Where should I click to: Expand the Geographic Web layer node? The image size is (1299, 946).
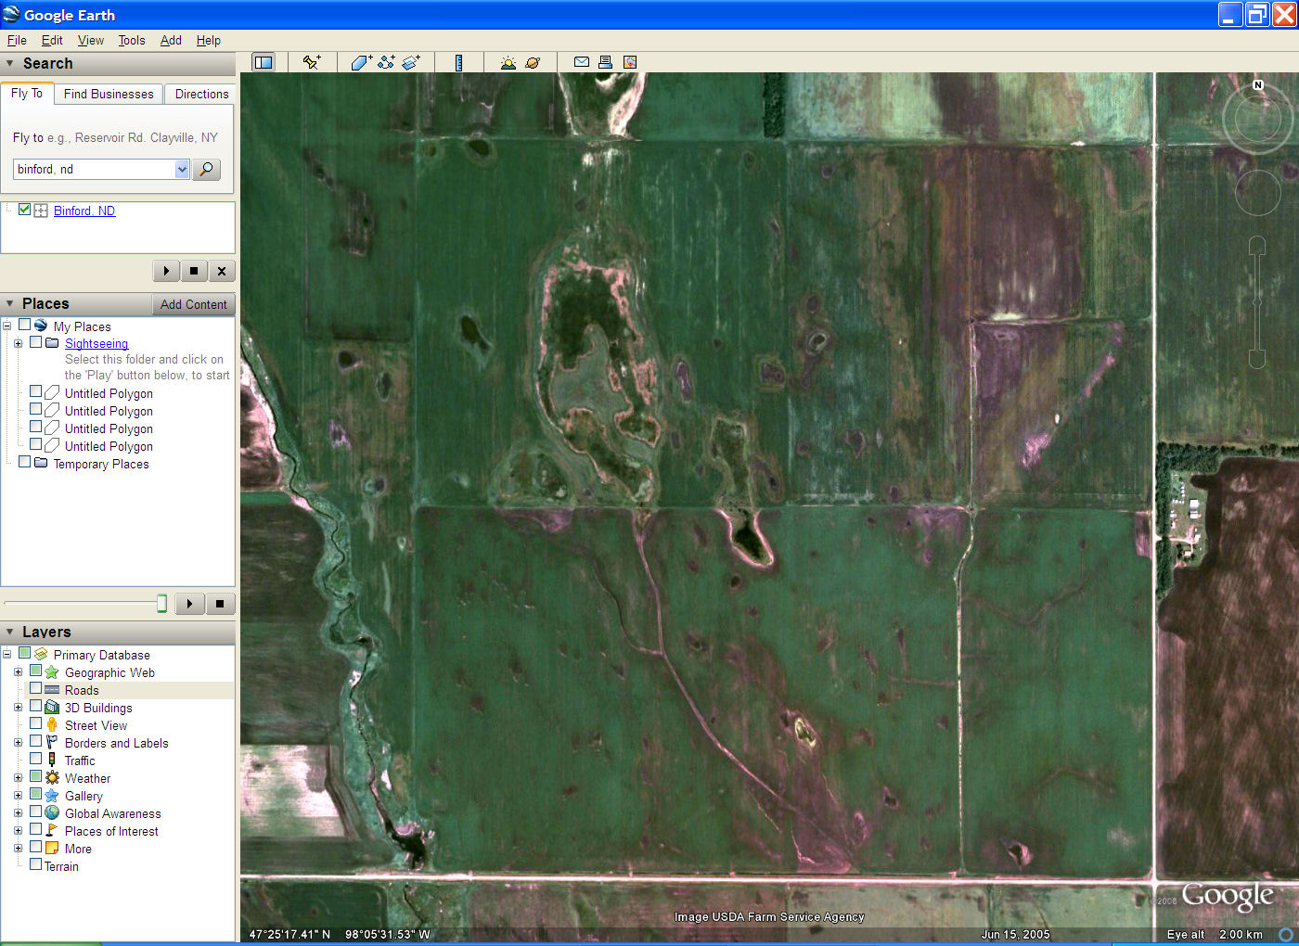click(x=18, y=672)
